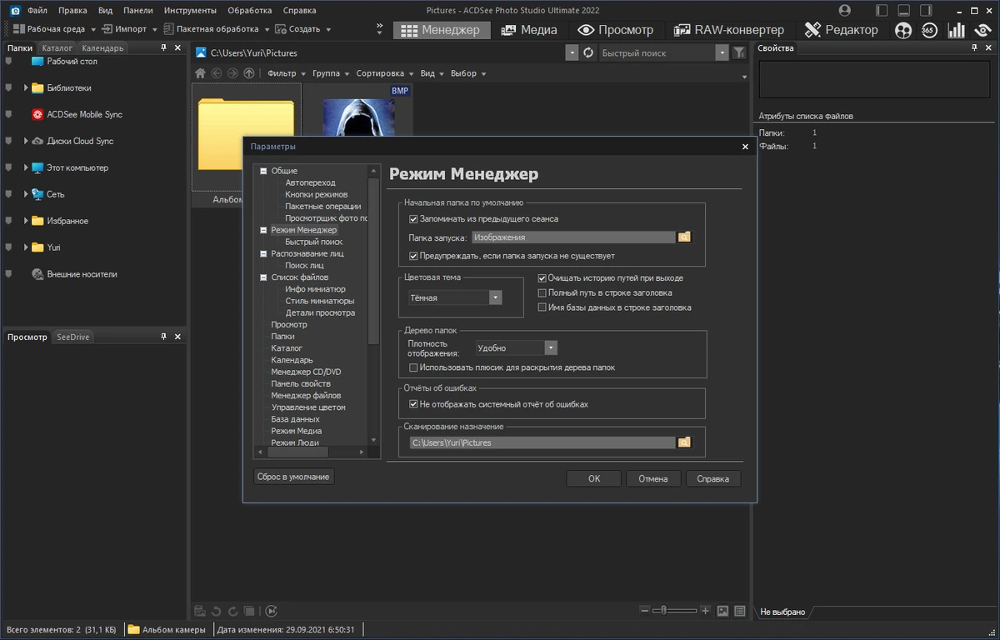Toggle the left panel layout icon
Image resolution: width=1000 pixels, height=640 pixels.
point(882,11)
